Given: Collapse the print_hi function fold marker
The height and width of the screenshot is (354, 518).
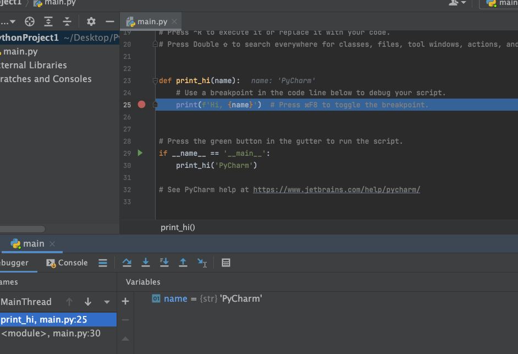Looking at the screenshot, I should click(155, 80).
